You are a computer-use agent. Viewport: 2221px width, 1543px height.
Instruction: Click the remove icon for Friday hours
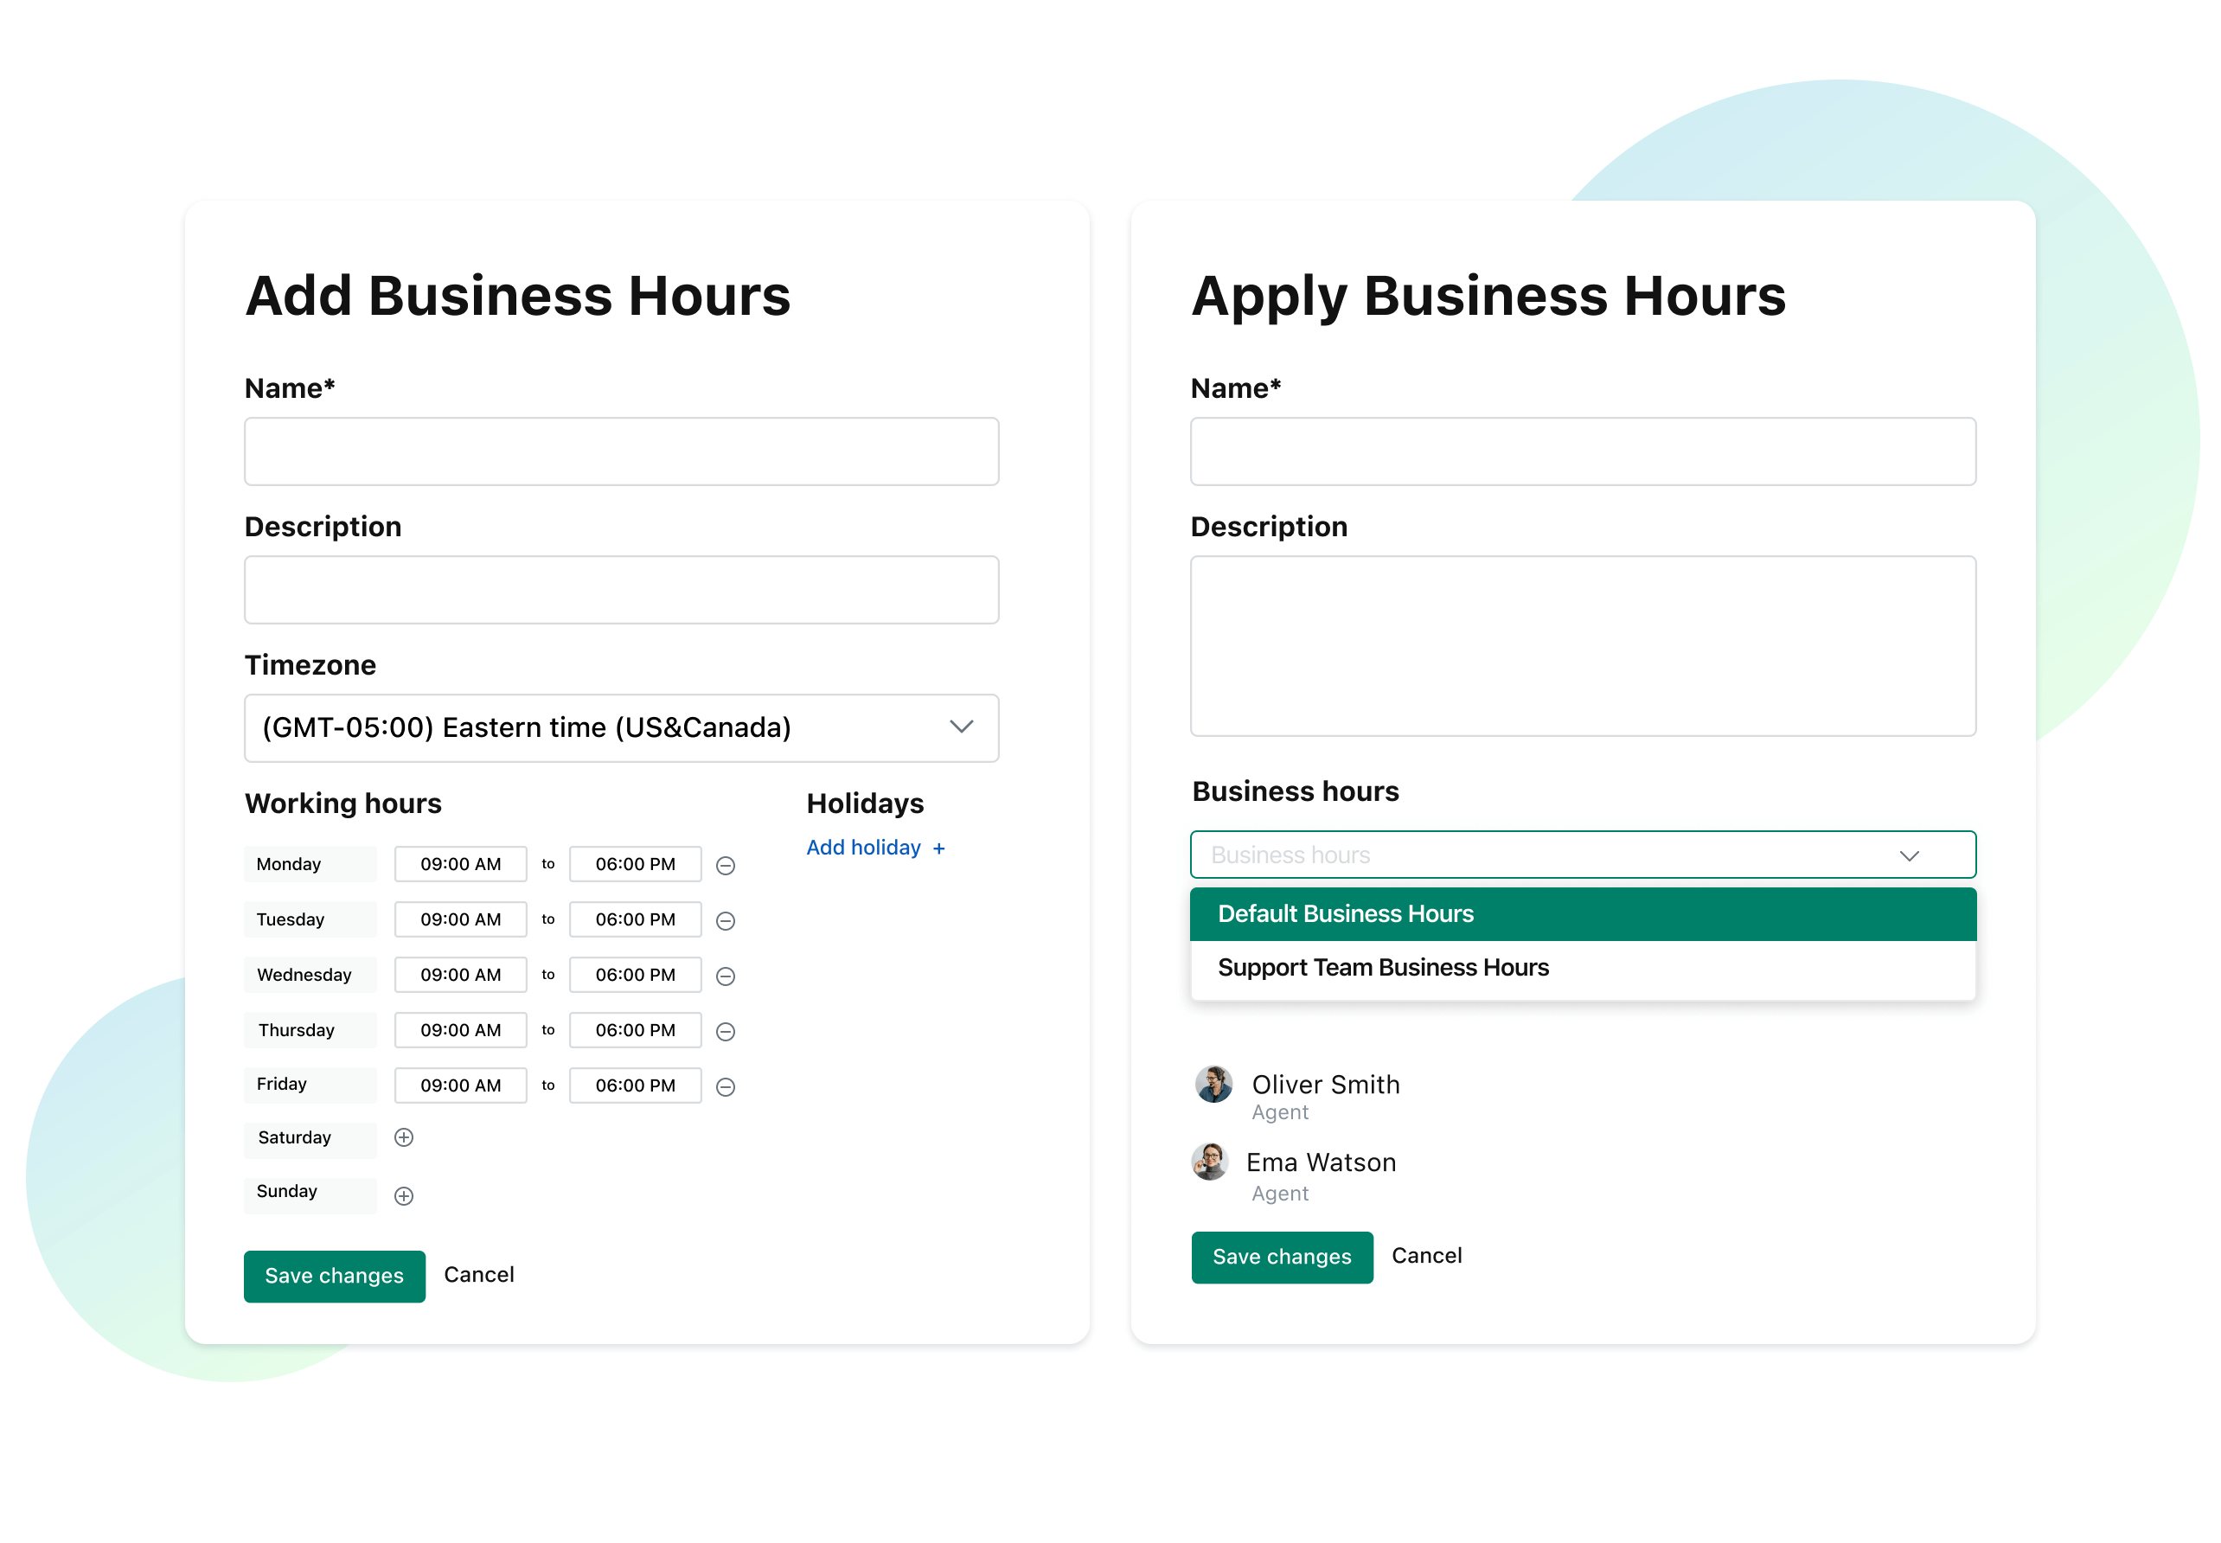pos(726,1085)
